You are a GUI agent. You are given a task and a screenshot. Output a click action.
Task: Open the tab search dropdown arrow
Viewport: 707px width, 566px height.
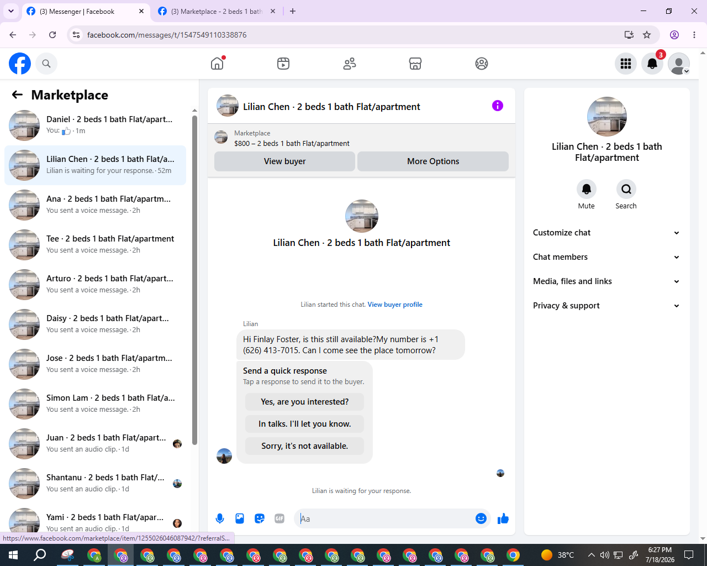click(10, 11)
